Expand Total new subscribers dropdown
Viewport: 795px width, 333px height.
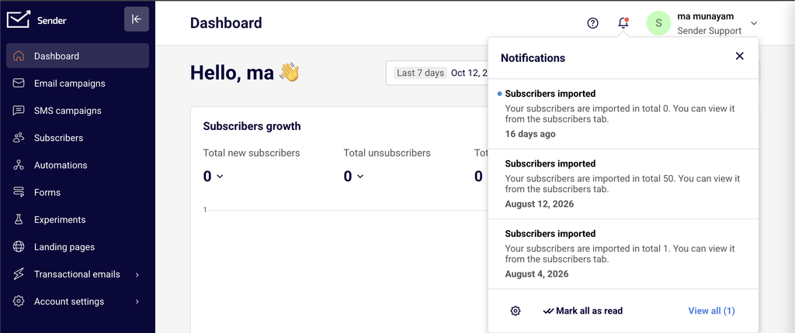pyautogui.click(x=220, y=176)
